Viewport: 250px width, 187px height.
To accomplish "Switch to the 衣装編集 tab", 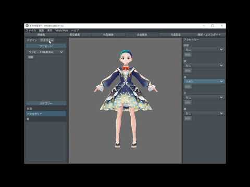I will (142, 35).
